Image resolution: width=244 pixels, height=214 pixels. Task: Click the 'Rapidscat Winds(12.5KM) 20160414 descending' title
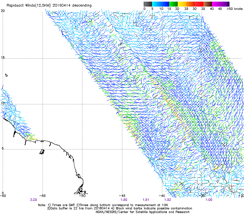pyautogui.click(x=49, y=6)
